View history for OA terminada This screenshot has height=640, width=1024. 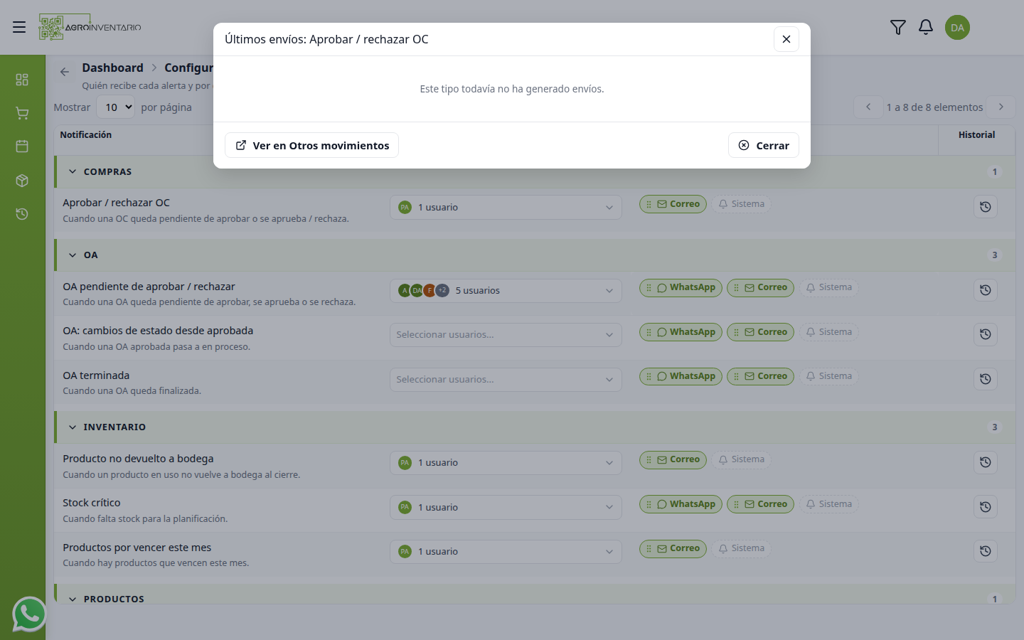pos(986,379)
